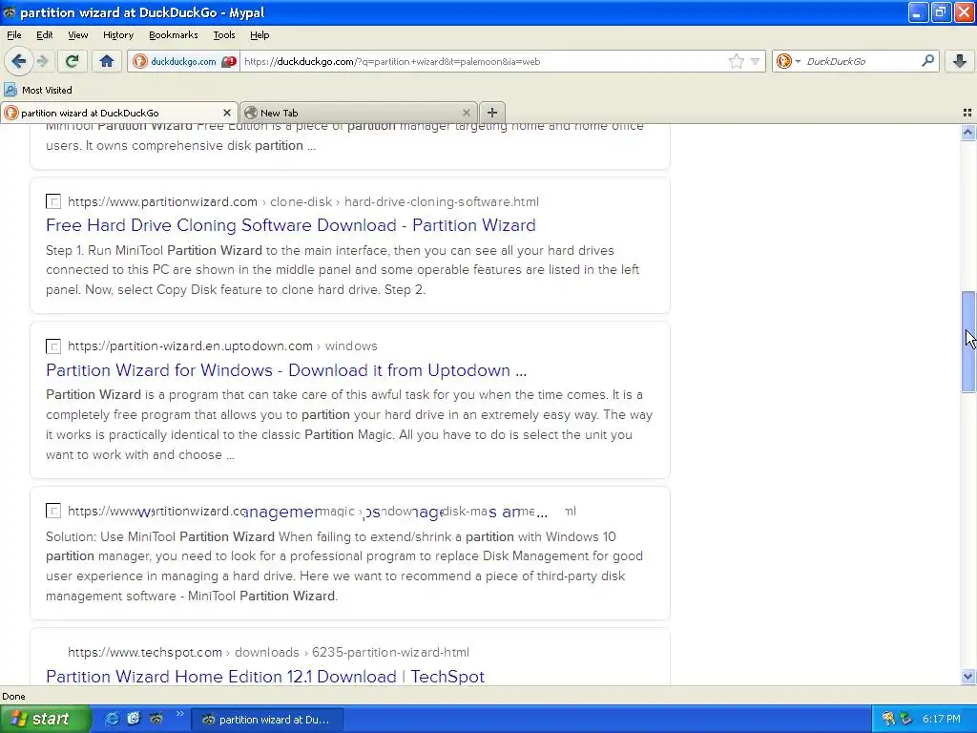Switch to the New Tab tab

coord(359,113)
